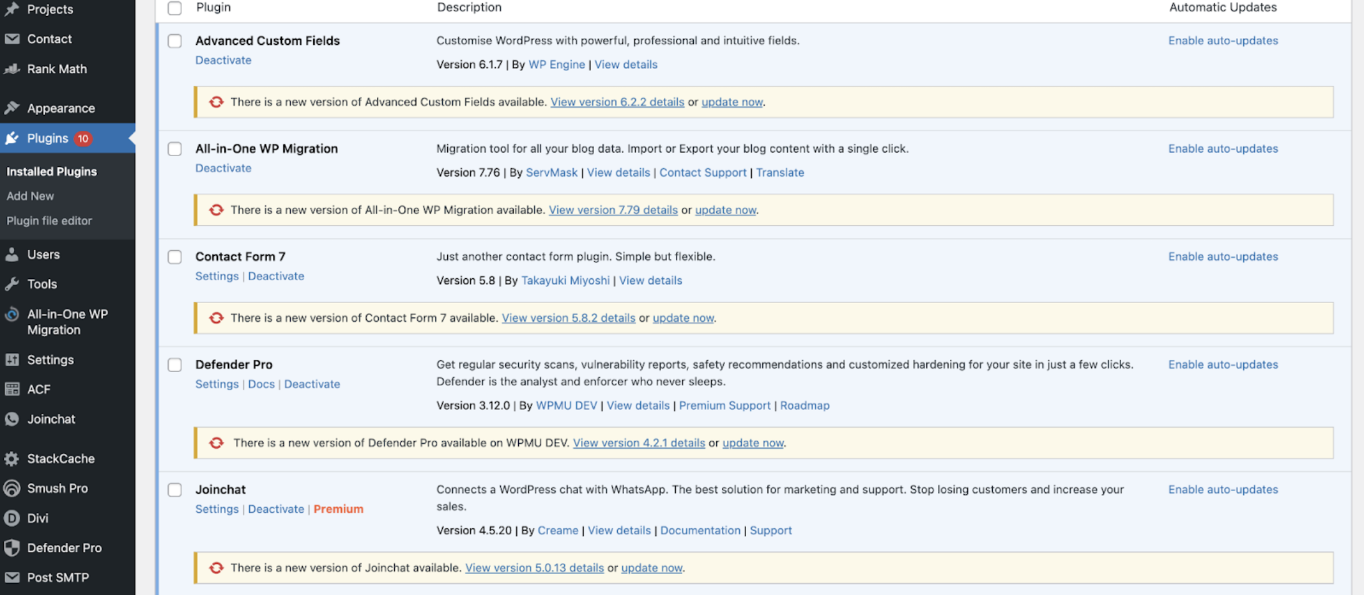The height and width of the screenshot is (595, 1364).
Task: Click the Rank Math chart icon
Action: (x=12, y=68)
